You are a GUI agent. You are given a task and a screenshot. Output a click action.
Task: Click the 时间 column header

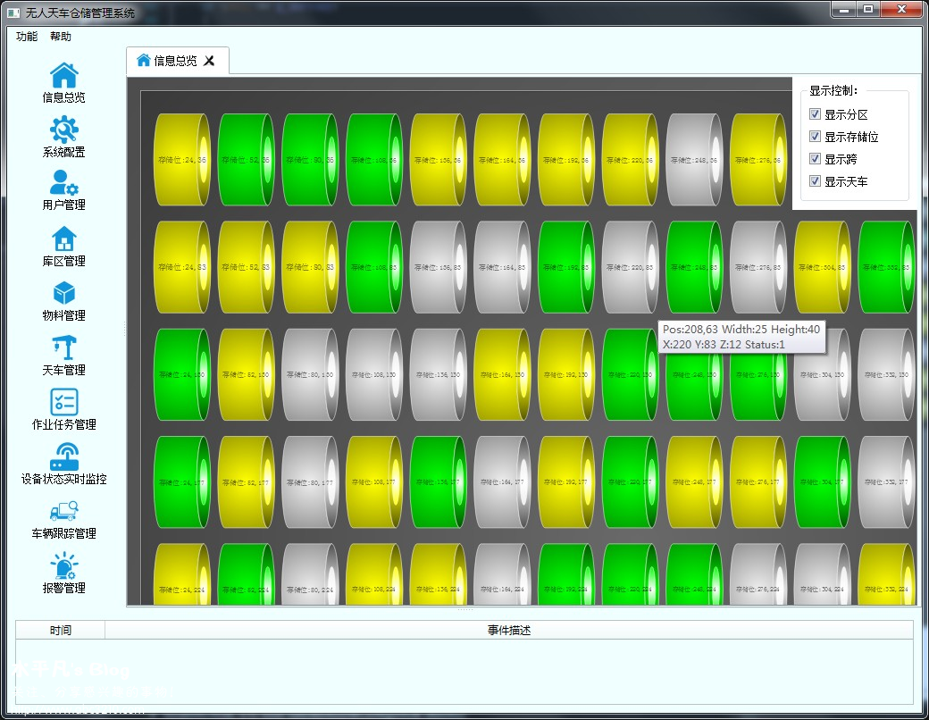pos(61,631)
